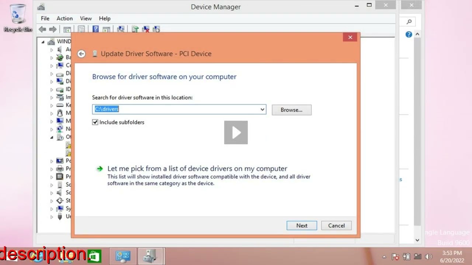
Task: Close the Update Driver Software dialog
Action: (x=350, y=37)
